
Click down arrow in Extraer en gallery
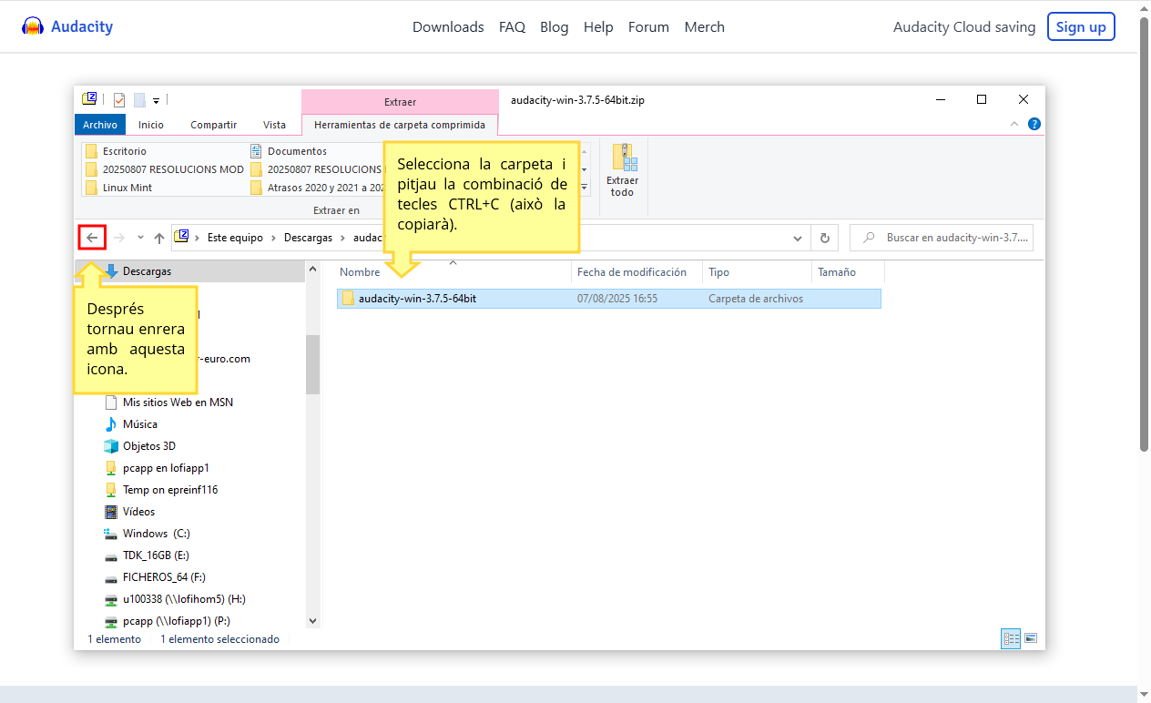[585, 169]
